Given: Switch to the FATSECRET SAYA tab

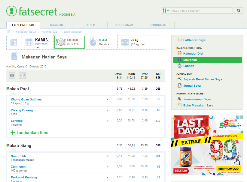Looking at the screenshot, I should [x=23, y=25].
